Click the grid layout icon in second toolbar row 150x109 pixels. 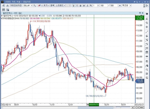(4, 10)
